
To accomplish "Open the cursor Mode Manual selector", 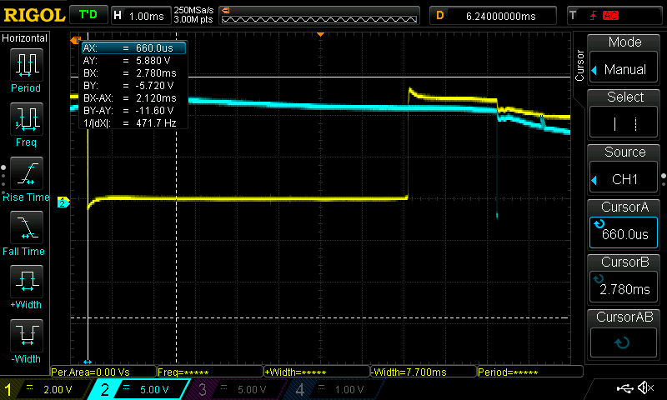I will (624, 61).
